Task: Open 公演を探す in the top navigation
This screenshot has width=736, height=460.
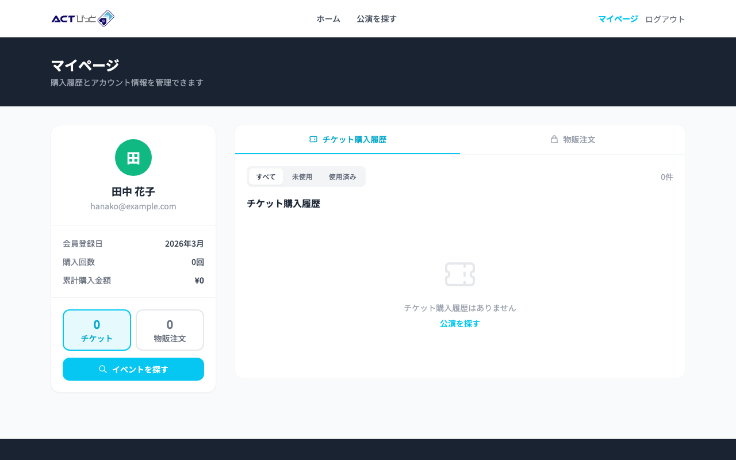Action: (376, 18)
